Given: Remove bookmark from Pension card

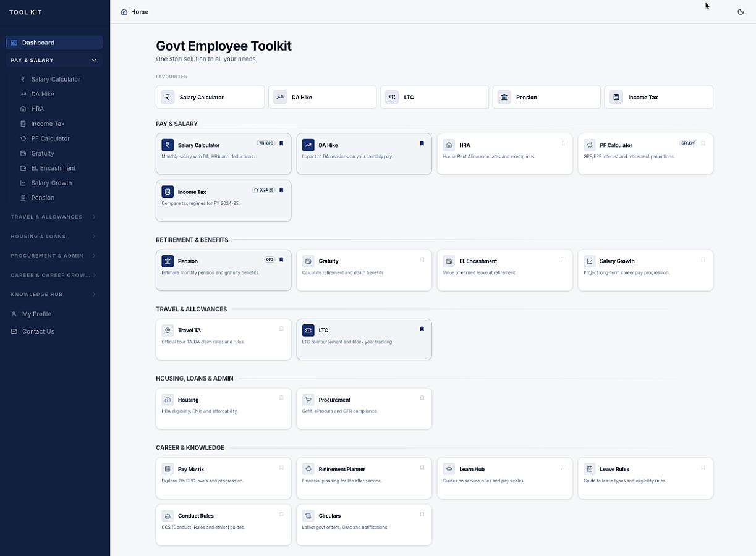Looking at the screenshot, I should [281, 259].
